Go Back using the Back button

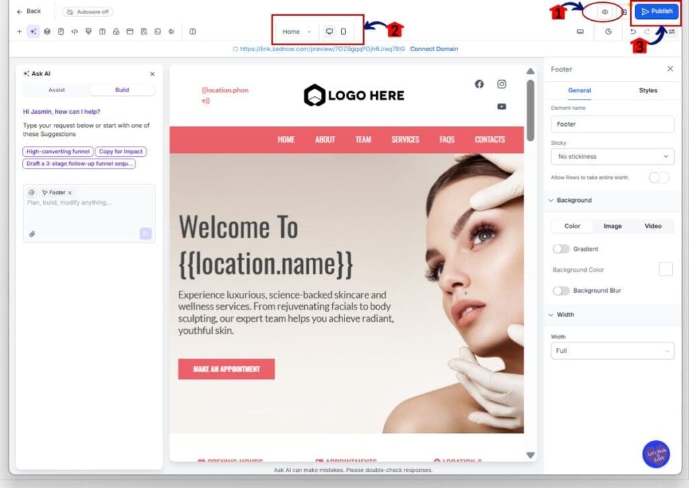pos(28,11)
